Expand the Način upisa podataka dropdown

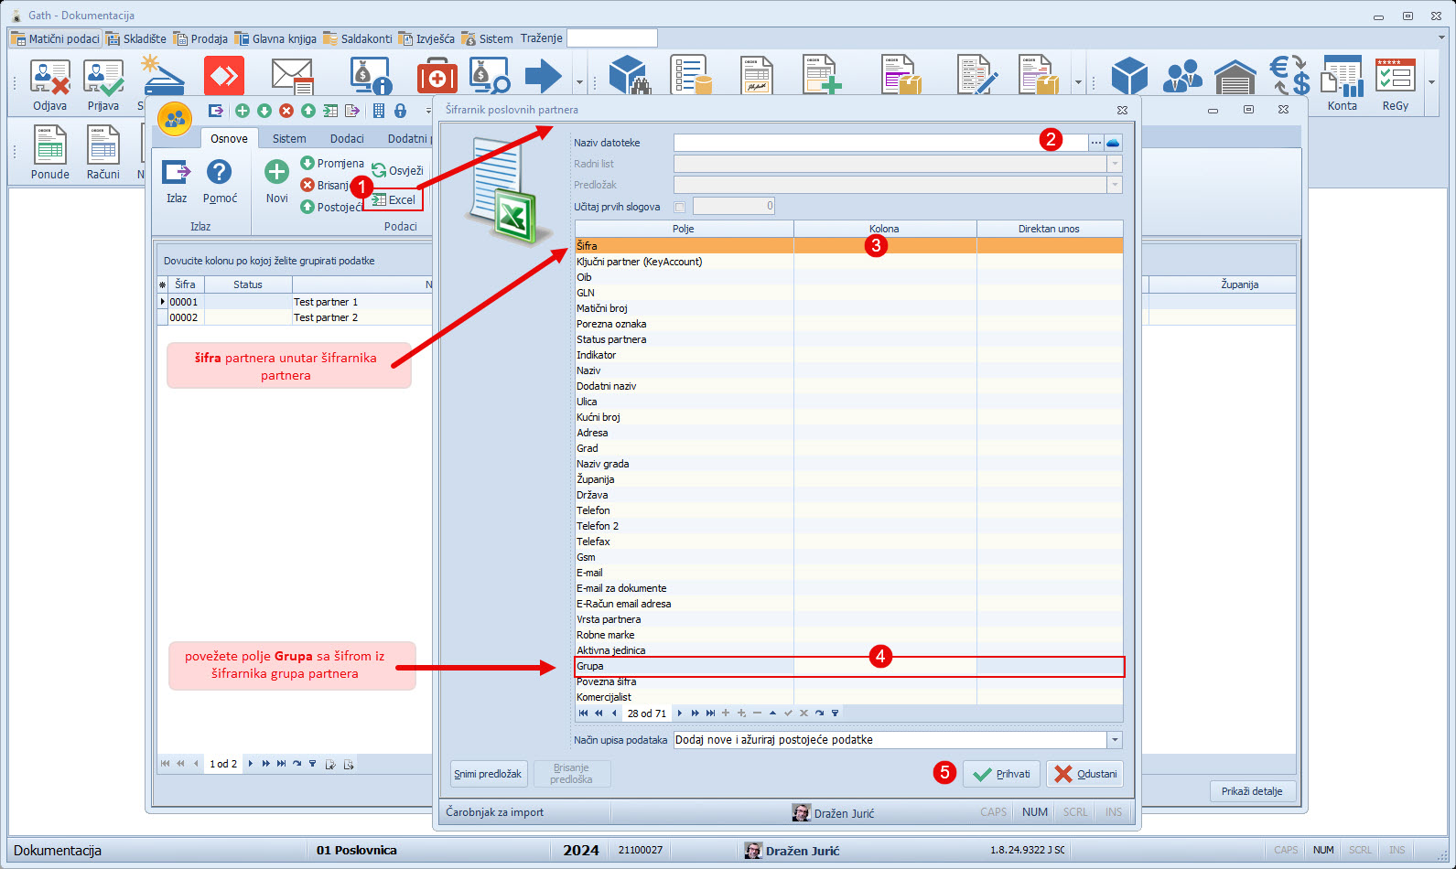[1114, 740]
